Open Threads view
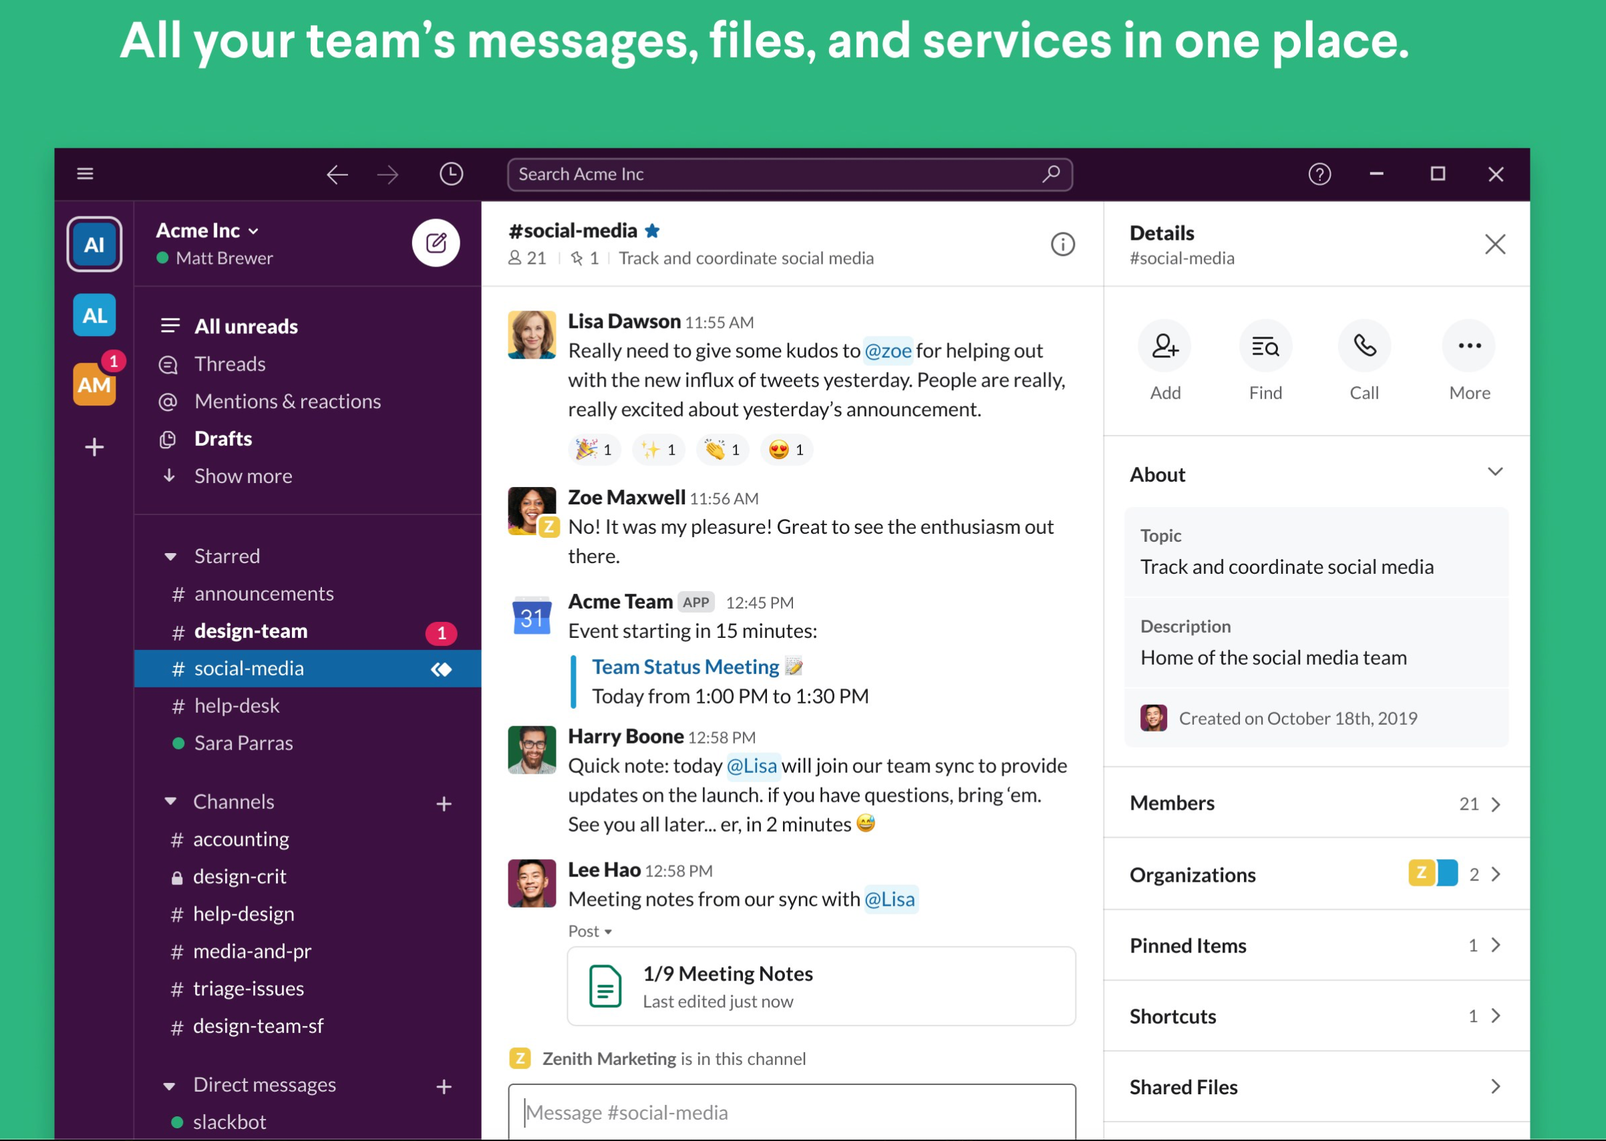 pyautogui.click(x=230, y=364)
